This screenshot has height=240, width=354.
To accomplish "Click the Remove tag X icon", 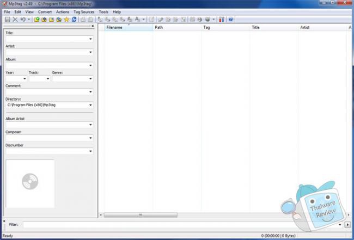I will click(x=15, y=20).
